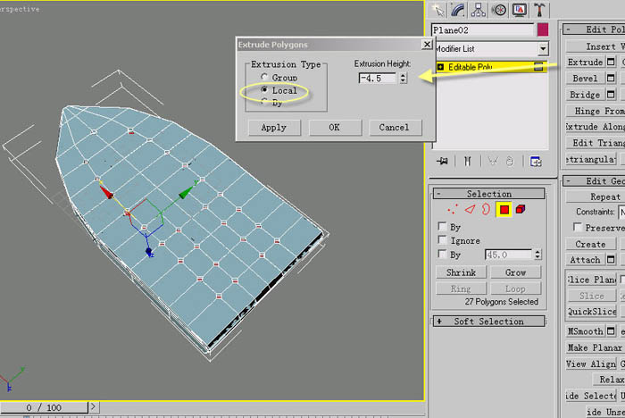Click the Hinge From Edge button
This screenshot has width=625, height=418.
[x=596, y=111]
